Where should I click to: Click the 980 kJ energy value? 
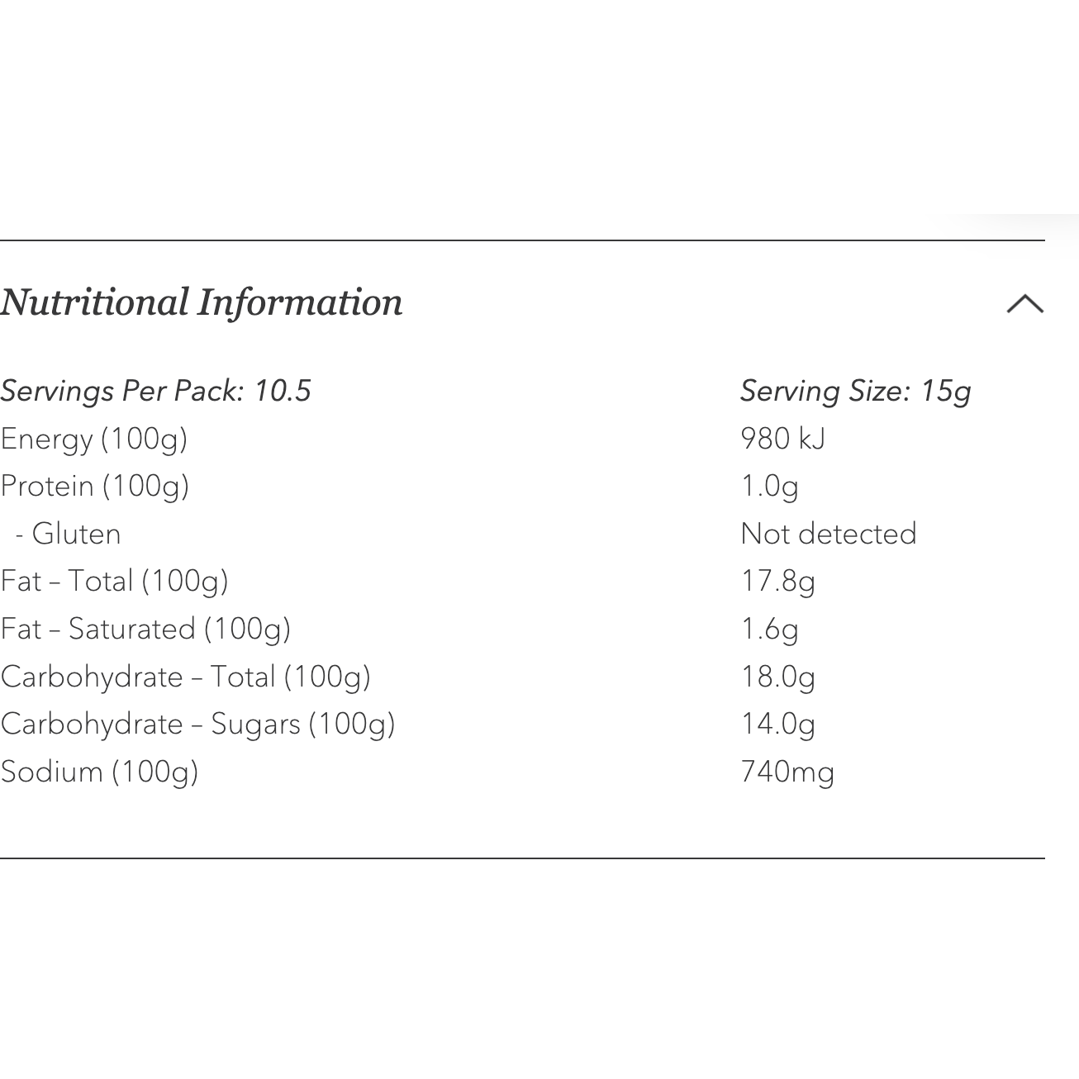(x=783, y=439)
